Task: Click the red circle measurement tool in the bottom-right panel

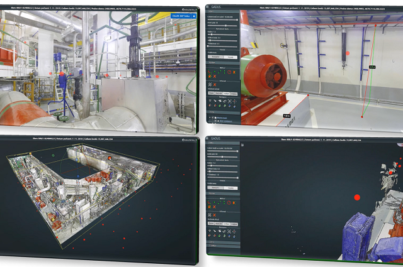Action: point(229,203)
